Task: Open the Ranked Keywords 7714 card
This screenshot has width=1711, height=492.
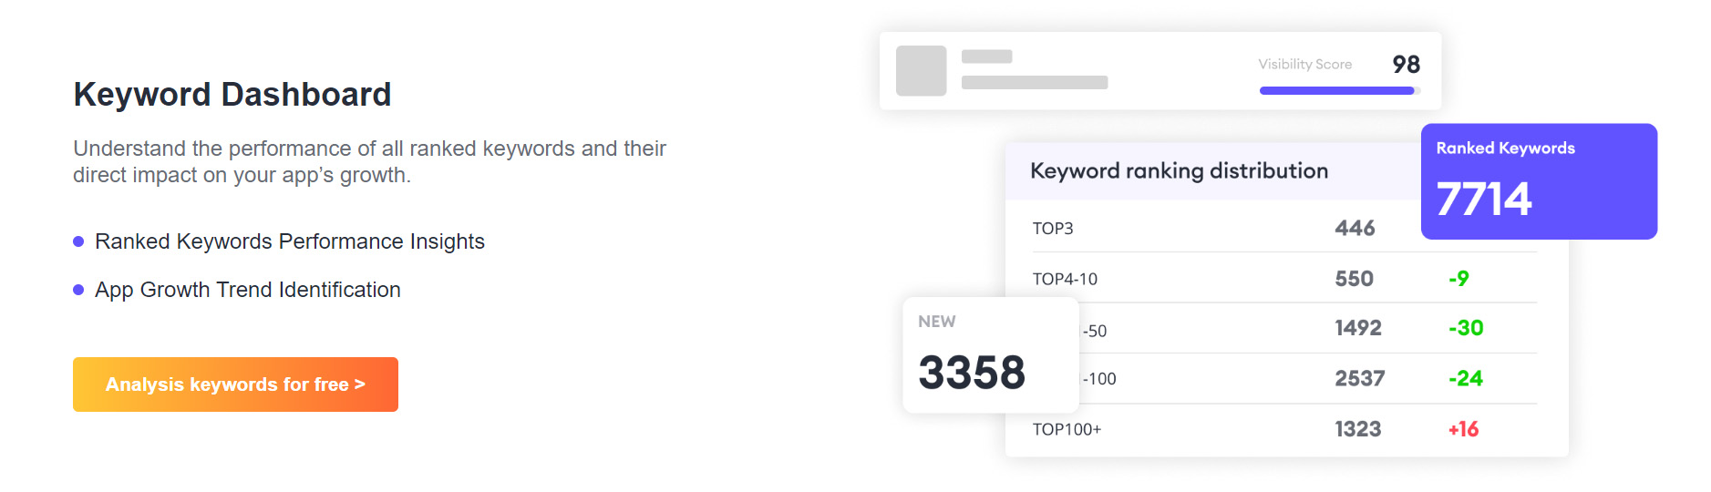Action: click(x=1539, y=181)
